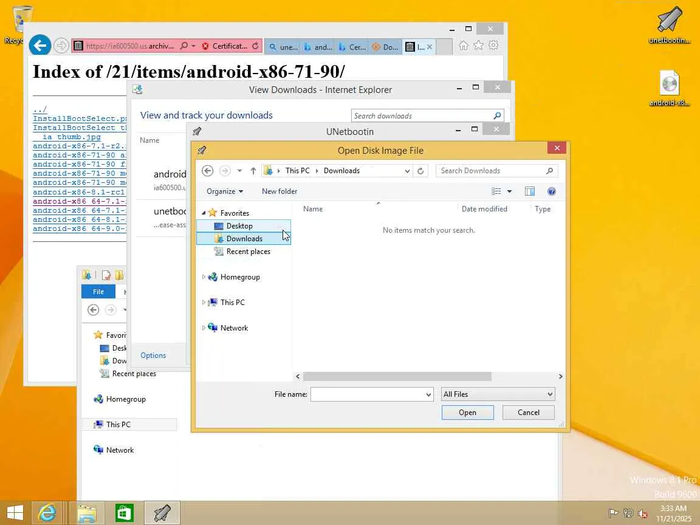Open the IE Home icon
The width and height of the screenshot is (700, 525).
tap(464, 46)
